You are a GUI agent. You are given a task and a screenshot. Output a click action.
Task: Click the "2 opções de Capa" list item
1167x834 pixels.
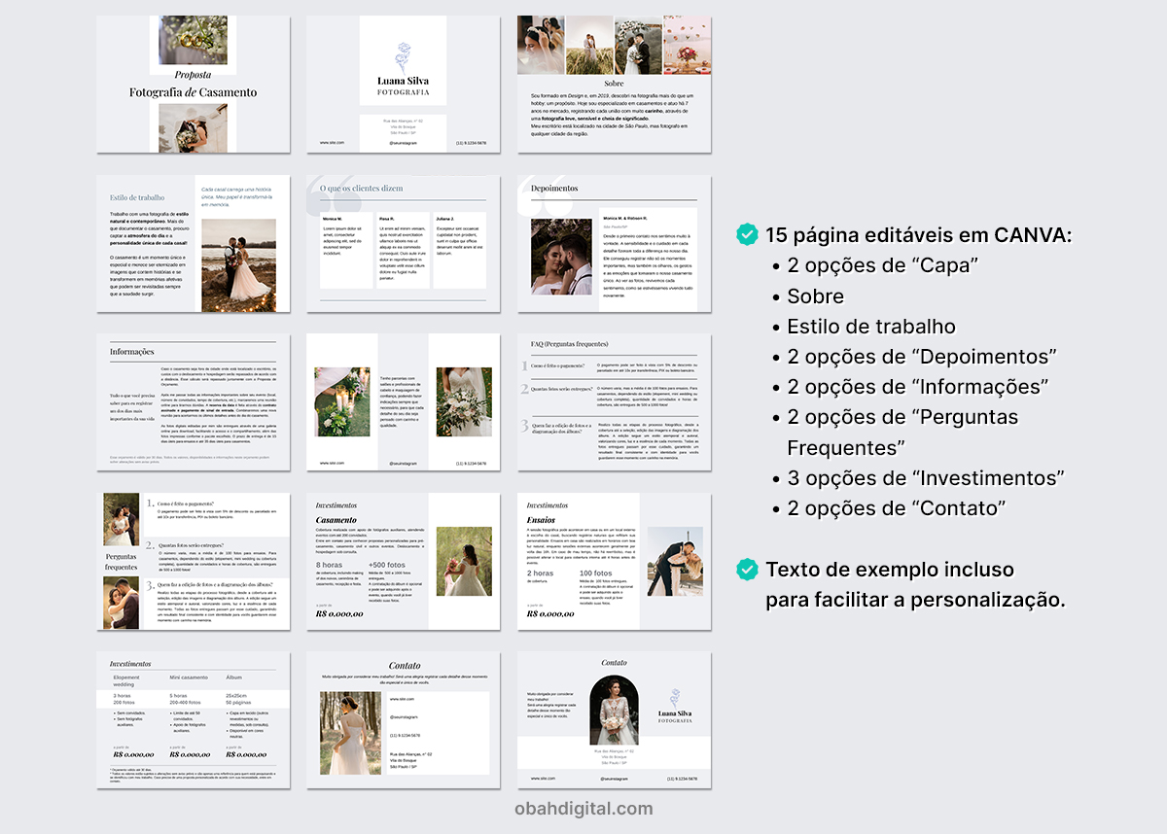[x=882, y=265]
